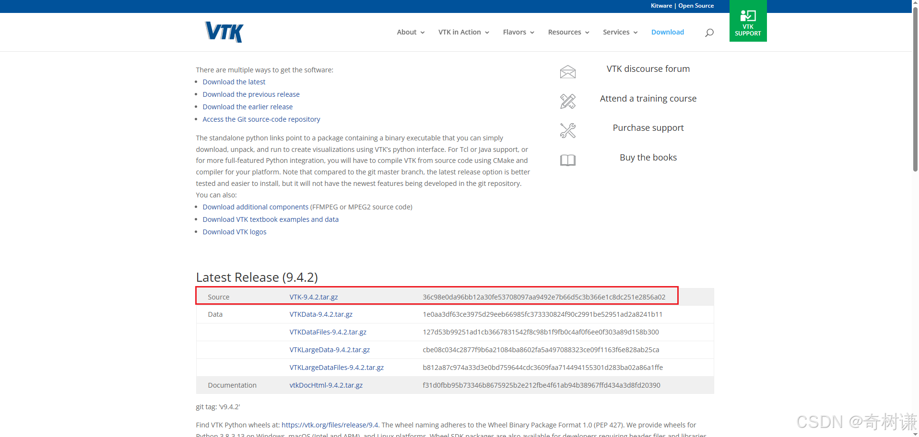Click the Latest Release (9.4.2) heading
The image size is (919, 437).
(x=257, y=277)
